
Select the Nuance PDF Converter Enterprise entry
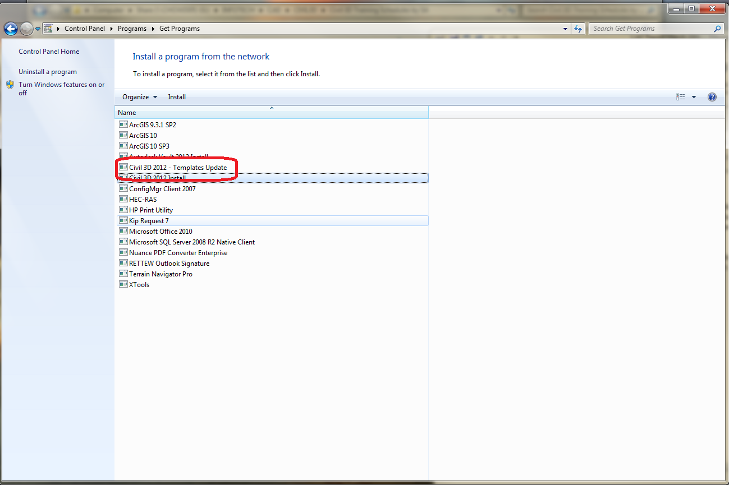(178, 252)
